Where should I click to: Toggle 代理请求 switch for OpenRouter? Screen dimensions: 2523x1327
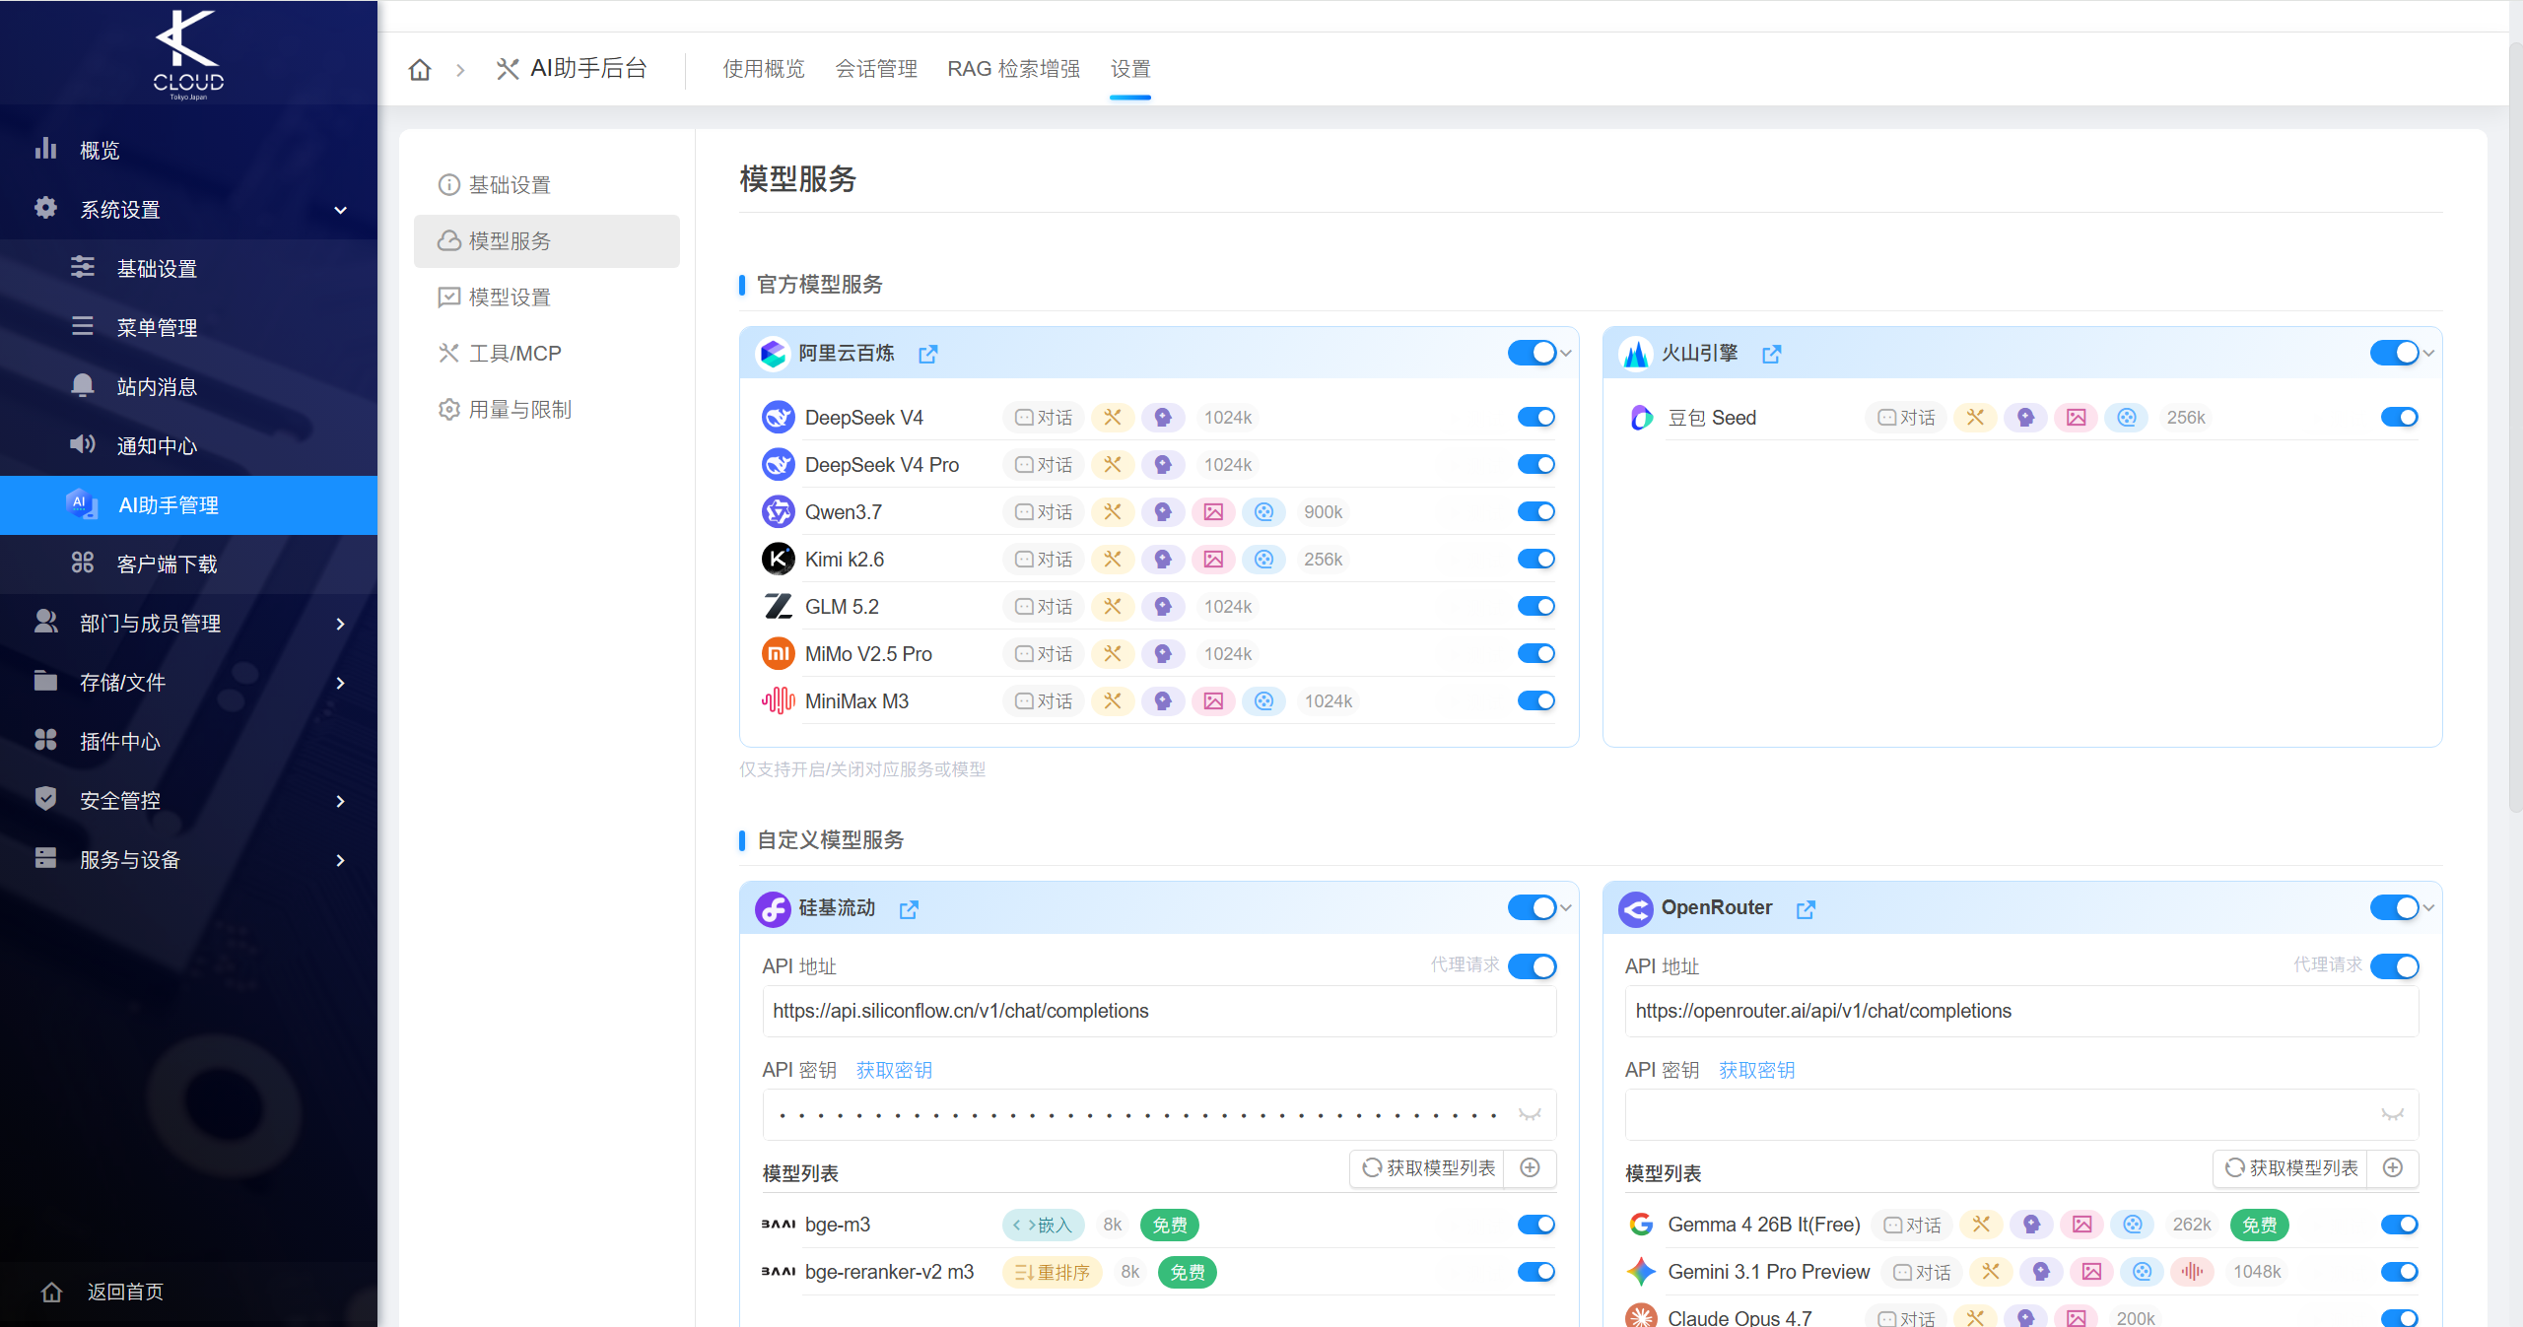click(x=2394, y=966)
